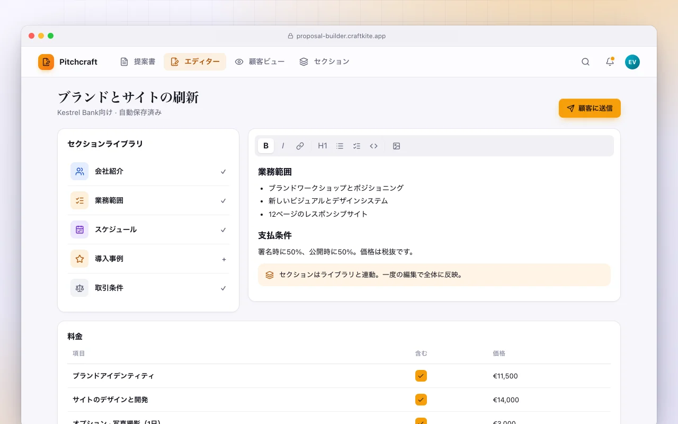The height and width of the screenshot is (424, 678).
Task: Uncheck include for ブランドアイデンティティ
Action: pos(421,376)
